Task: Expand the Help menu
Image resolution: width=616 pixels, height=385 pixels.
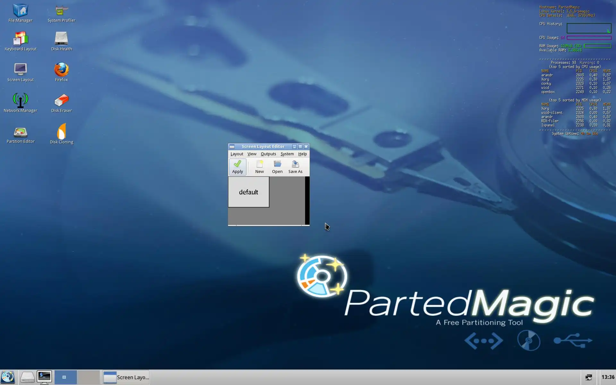Action: (302, 154)
